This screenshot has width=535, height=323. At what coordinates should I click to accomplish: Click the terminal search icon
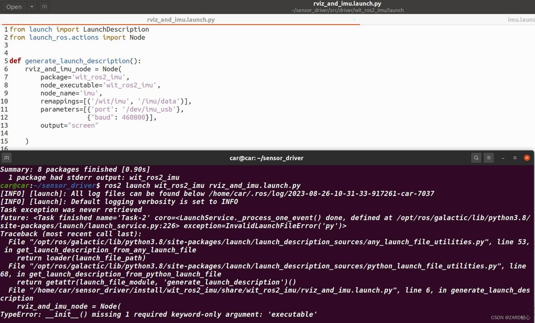(x=476, y=158)
